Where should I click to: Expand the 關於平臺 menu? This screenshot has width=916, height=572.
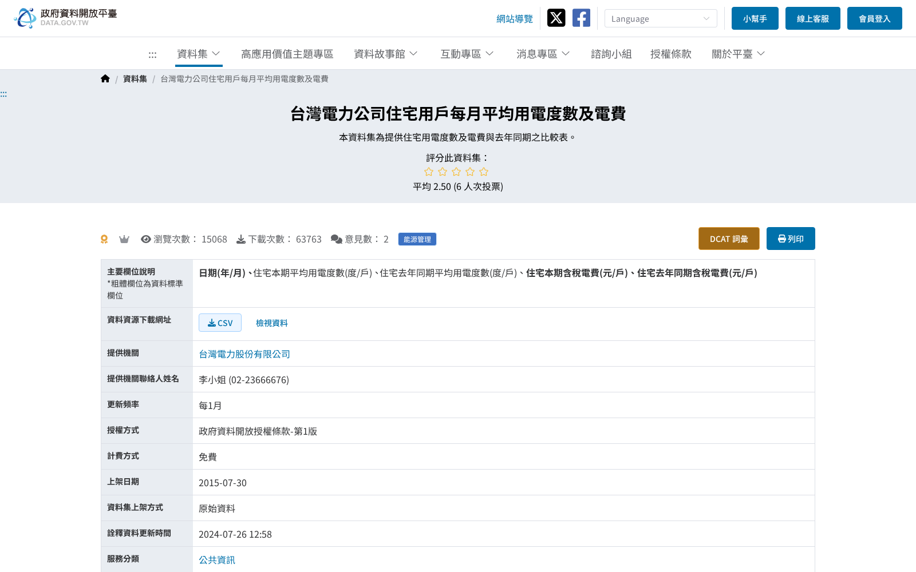[x=739, y=54]
